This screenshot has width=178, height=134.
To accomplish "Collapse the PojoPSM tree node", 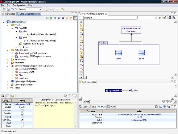I will pos(12,28).
